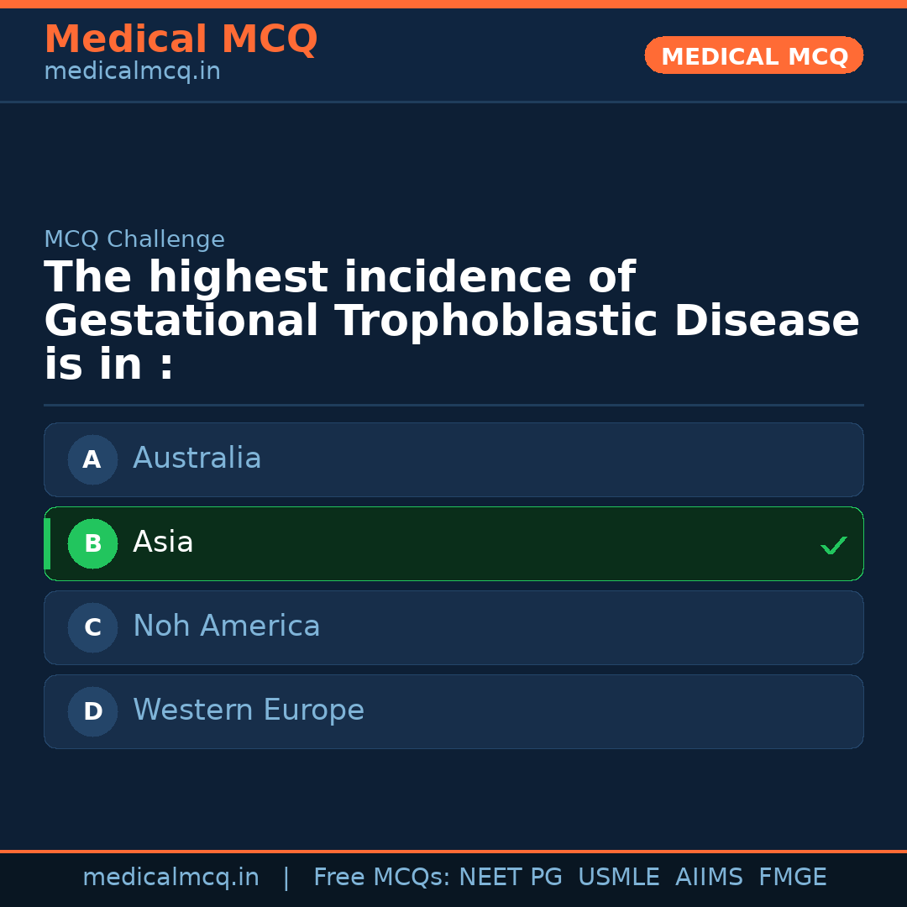
Task: Open medicalmcq.in link below header title
Action: [132, 72]
